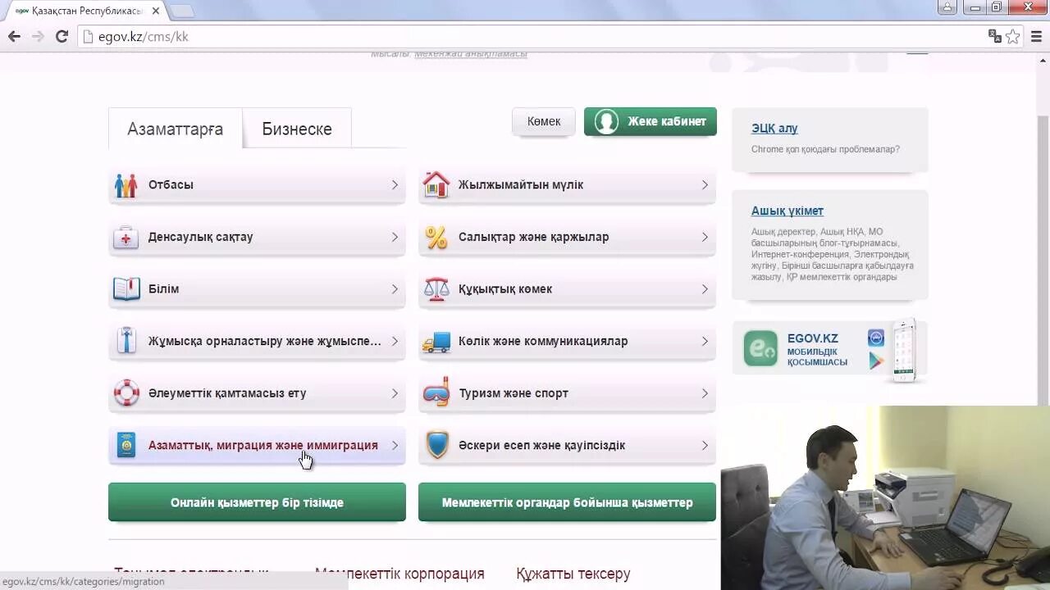
Task: Click the percent icon for Салықтар және қаржылар
Action: (x=436, y=238)
